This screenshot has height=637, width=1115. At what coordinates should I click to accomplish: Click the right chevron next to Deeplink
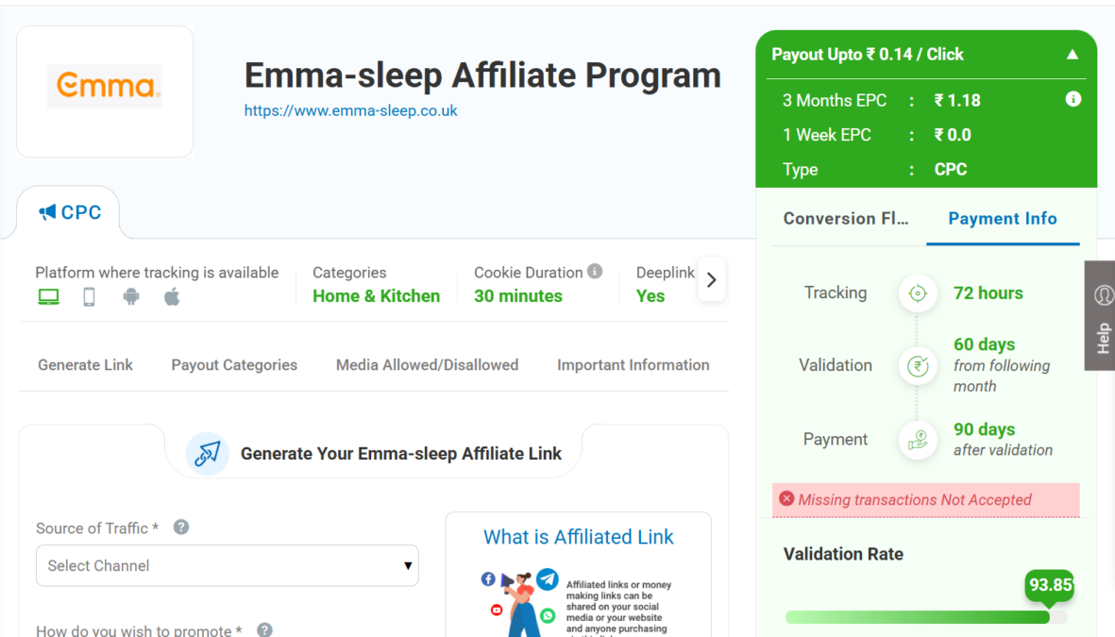tap(711, 280)
